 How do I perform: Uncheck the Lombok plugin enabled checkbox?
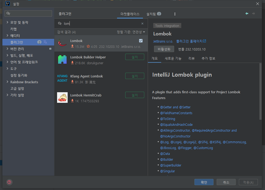pos(141,41)
